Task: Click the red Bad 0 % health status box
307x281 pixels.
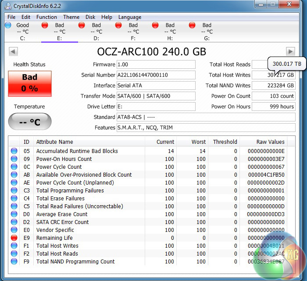Action: [30, 83]
